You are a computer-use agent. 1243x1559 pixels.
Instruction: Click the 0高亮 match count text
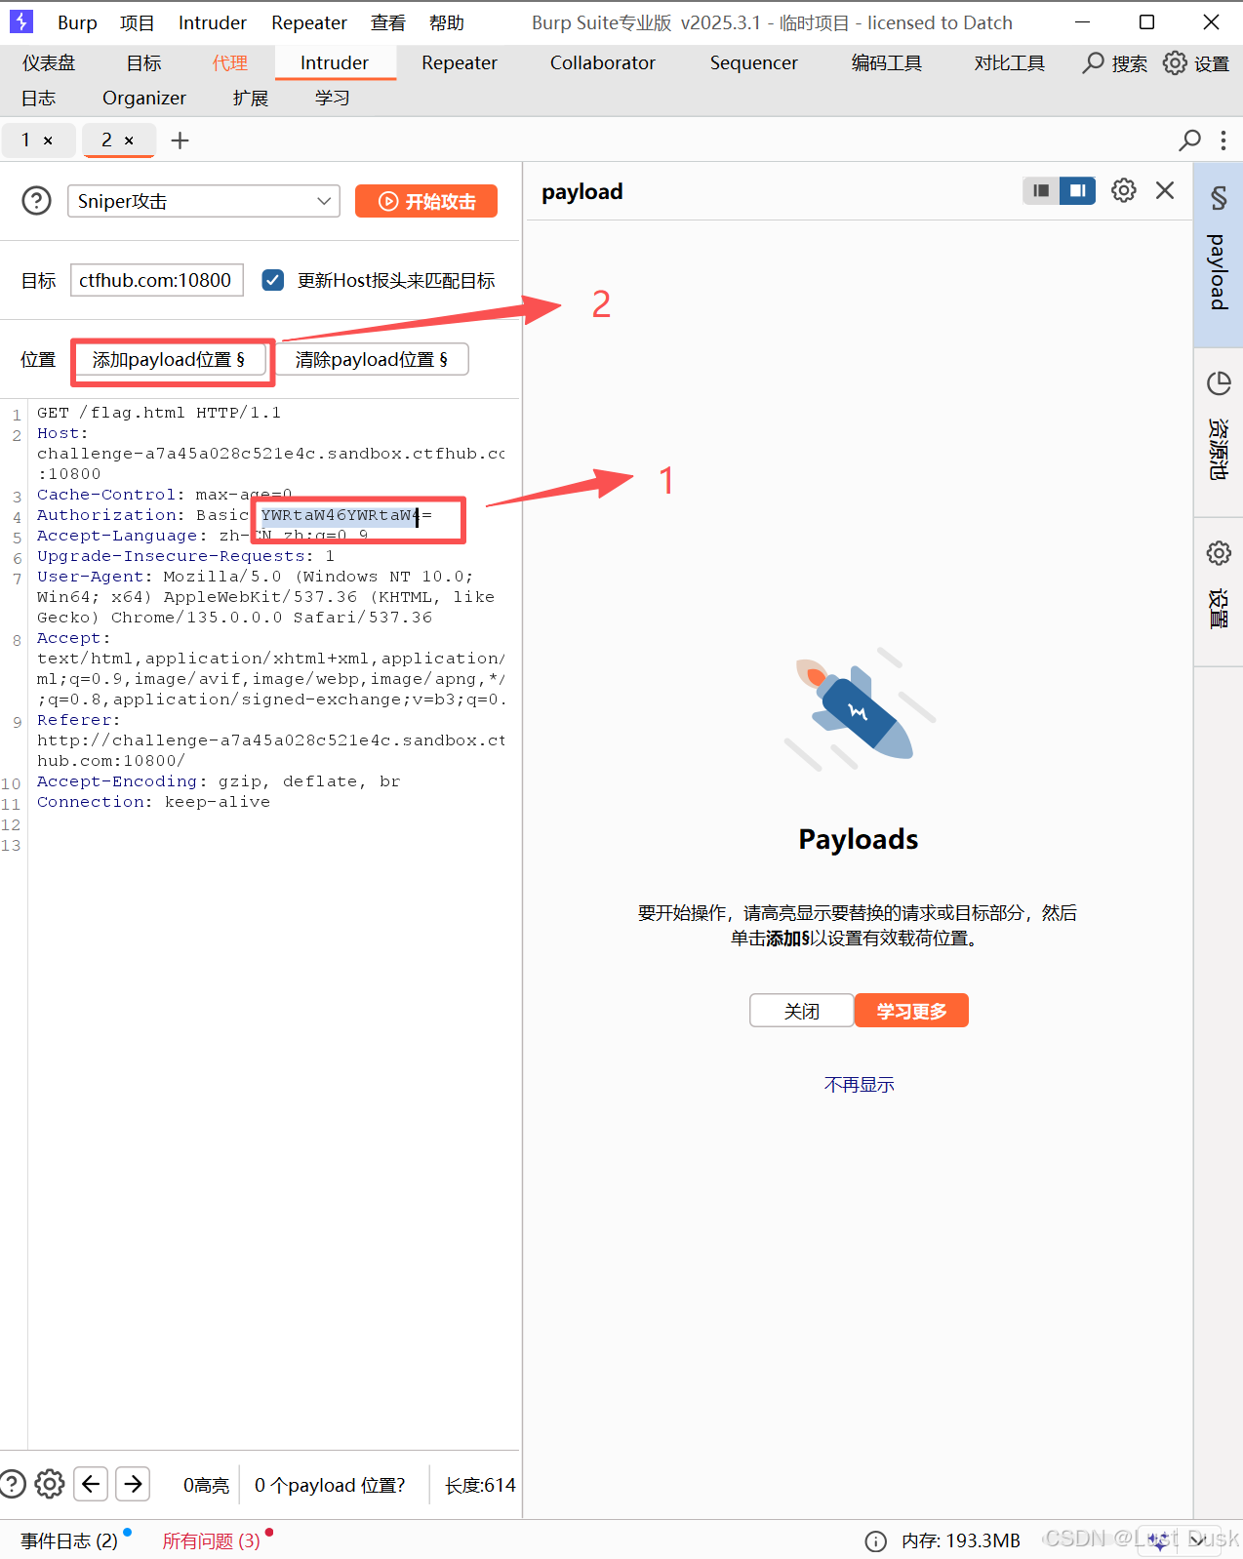[206, 1485]
